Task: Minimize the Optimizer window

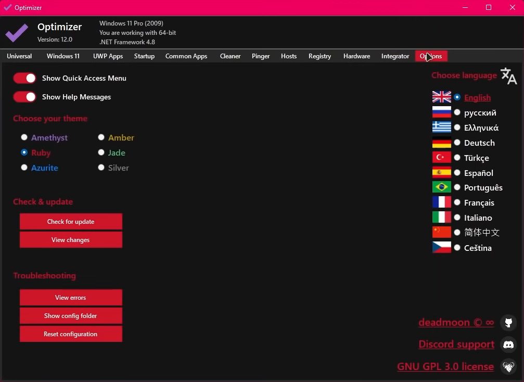Action: (465, 7)
